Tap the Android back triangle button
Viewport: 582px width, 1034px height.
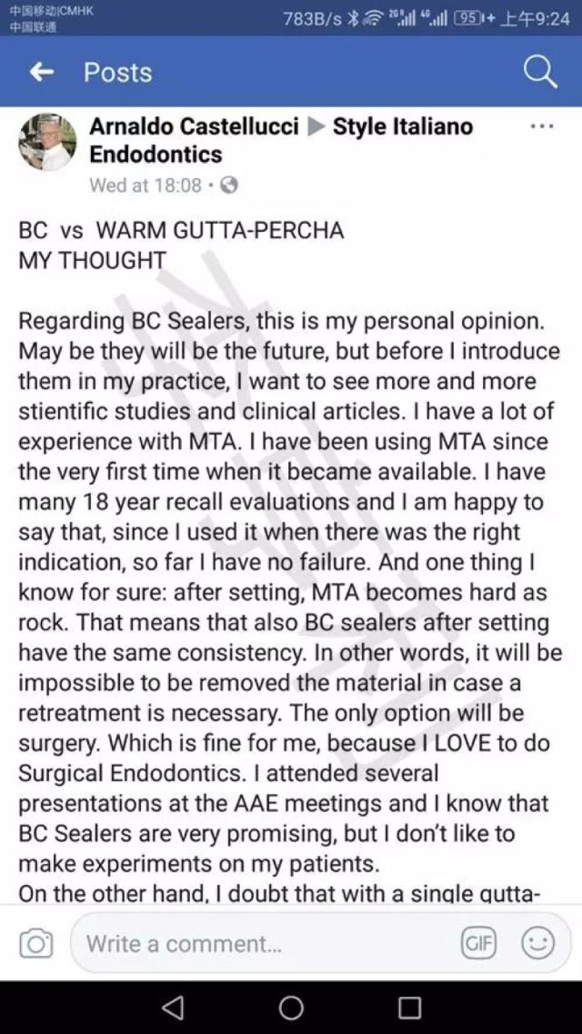[x=173, y=1007]
